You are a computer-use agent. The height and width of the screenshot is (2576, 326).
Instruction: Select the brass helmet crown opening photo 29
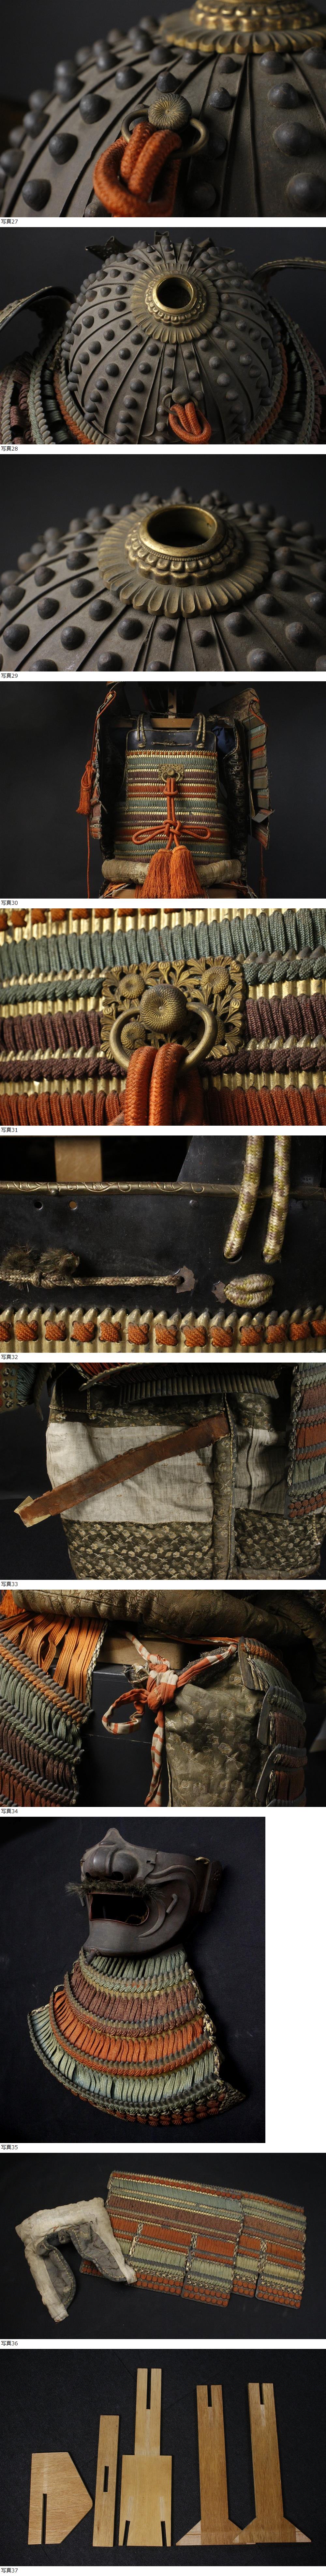click(163, 562)
